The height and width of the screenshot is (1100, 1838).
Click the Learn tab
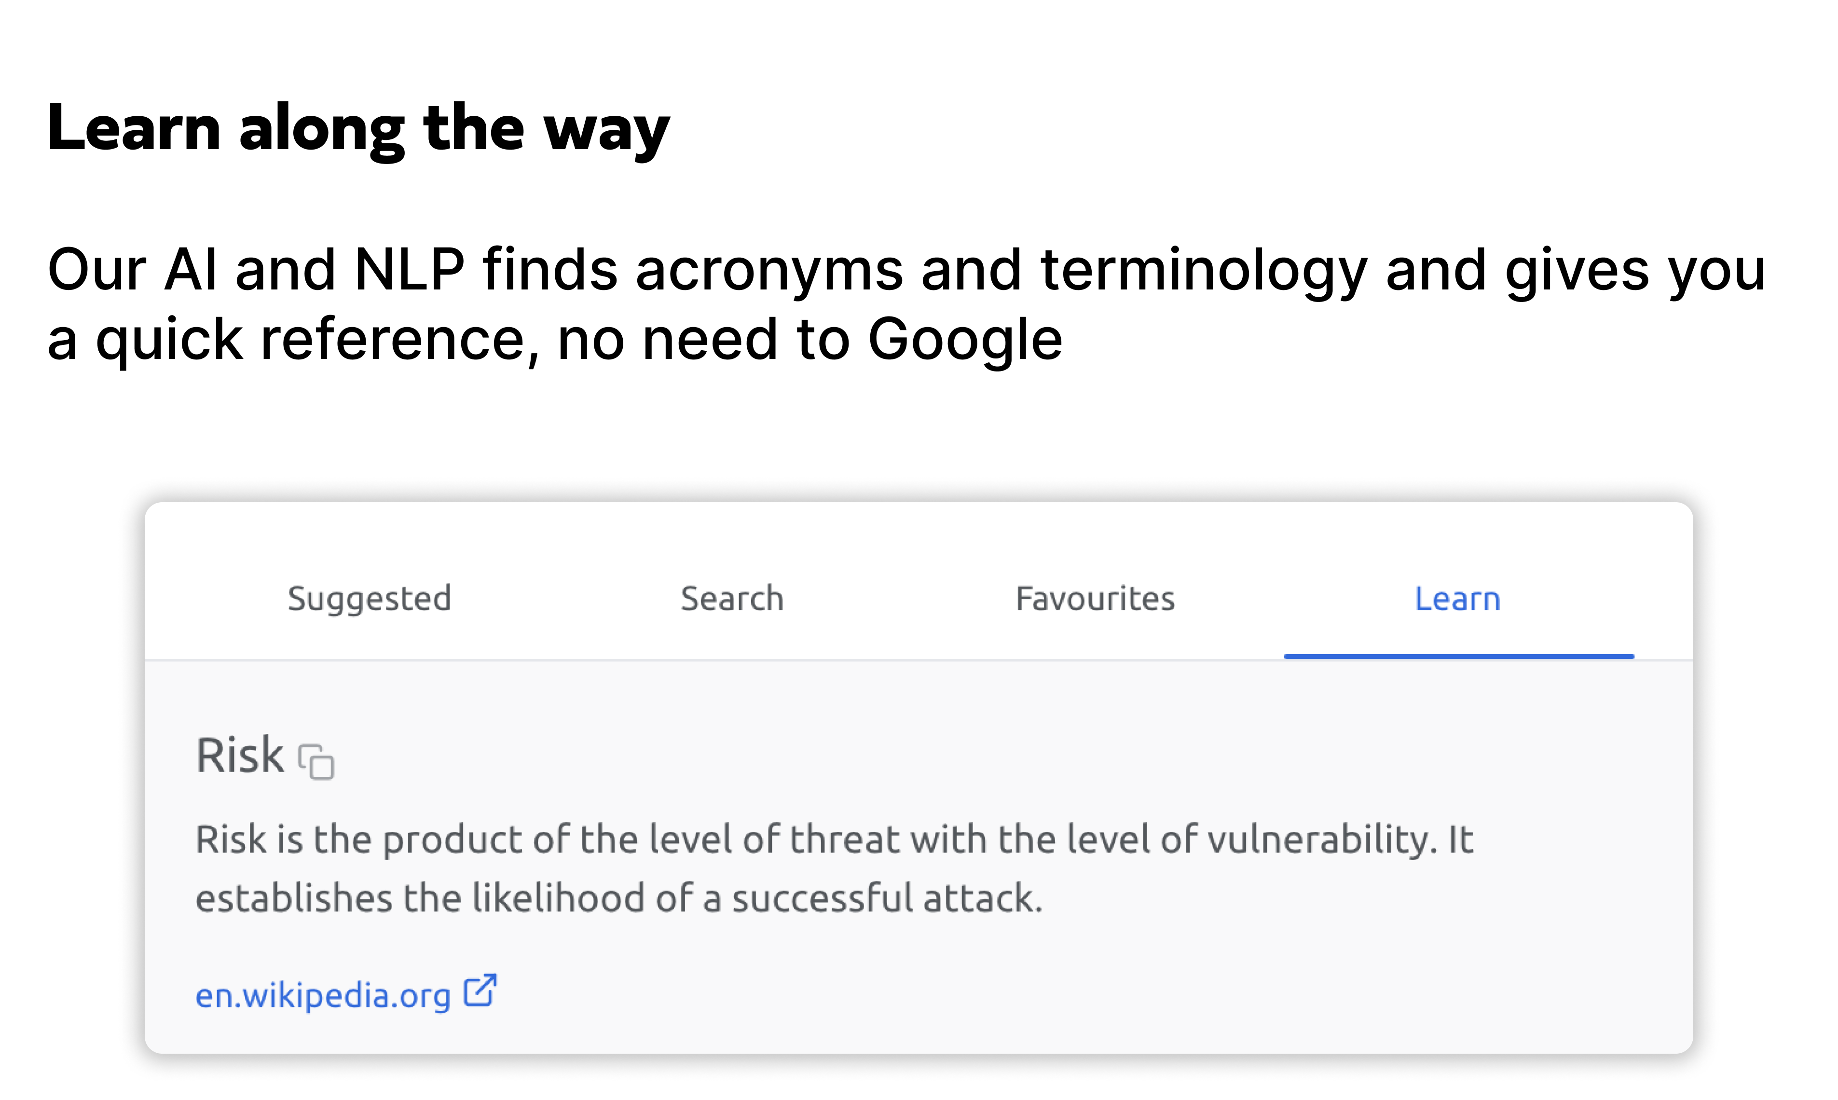point(1457,598)
